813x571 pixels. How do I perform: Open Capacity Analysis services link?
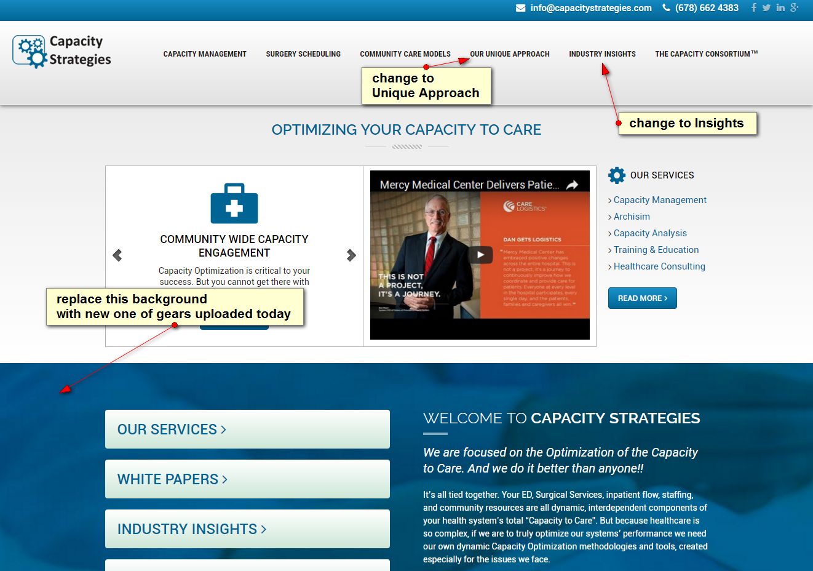tap(650, 233)
